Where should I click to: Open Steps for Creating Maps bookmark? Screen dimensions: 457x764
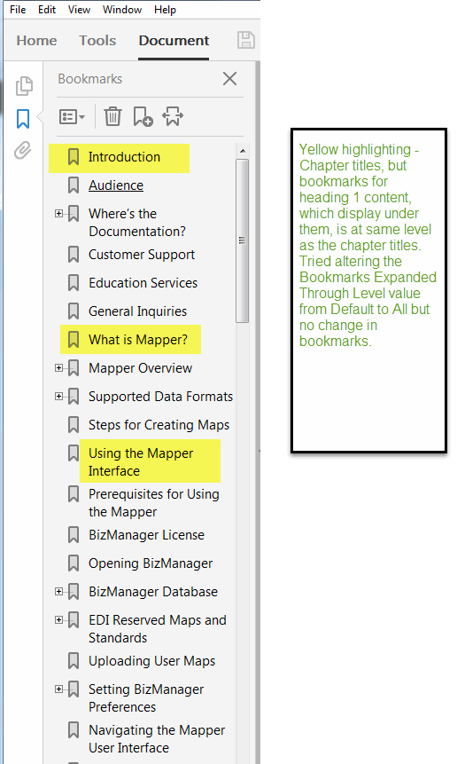pos(159,425)
